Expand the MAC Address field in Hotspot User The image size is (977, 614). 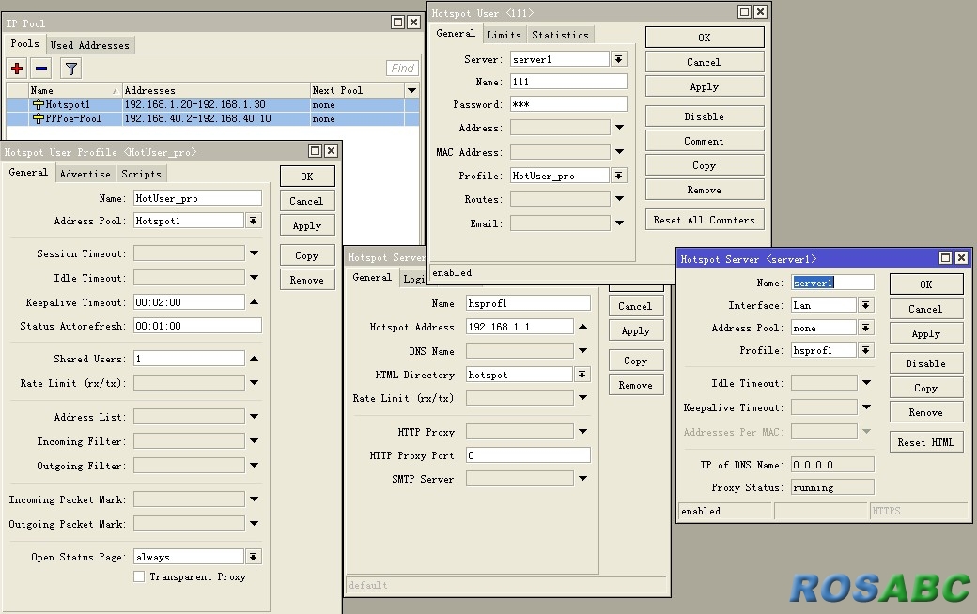click(x=619, y=151)
